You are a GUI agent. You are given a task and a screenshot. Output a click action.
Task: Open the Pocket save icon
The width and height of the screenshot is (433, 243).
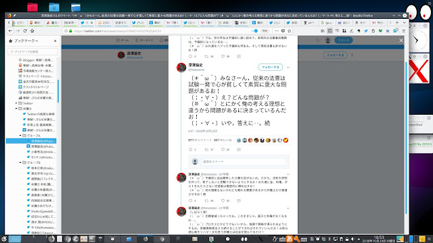tap(283, 31)
